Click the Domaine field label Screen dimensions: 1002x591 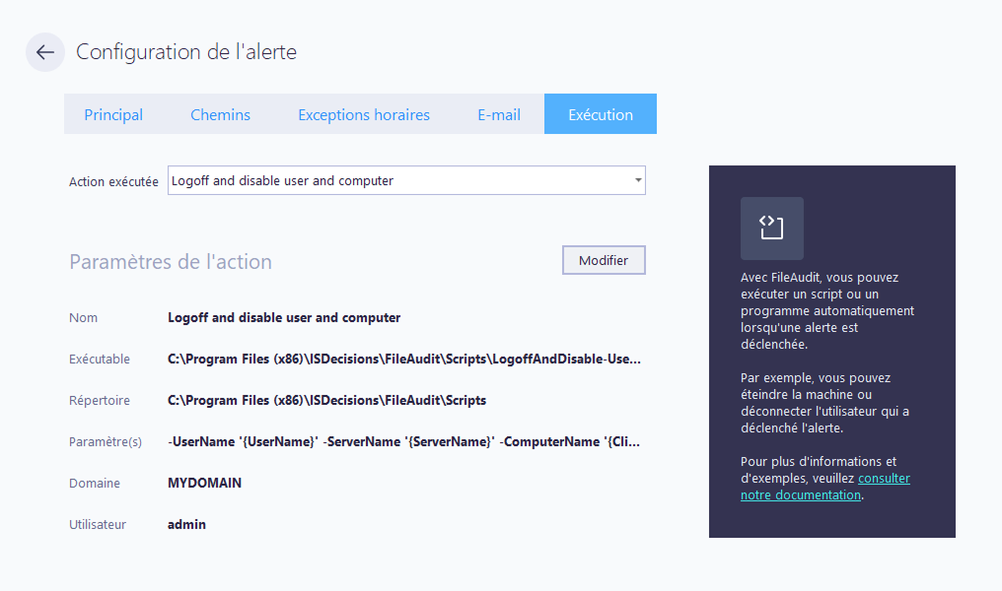pyautogui.click(x=95, y=483)
